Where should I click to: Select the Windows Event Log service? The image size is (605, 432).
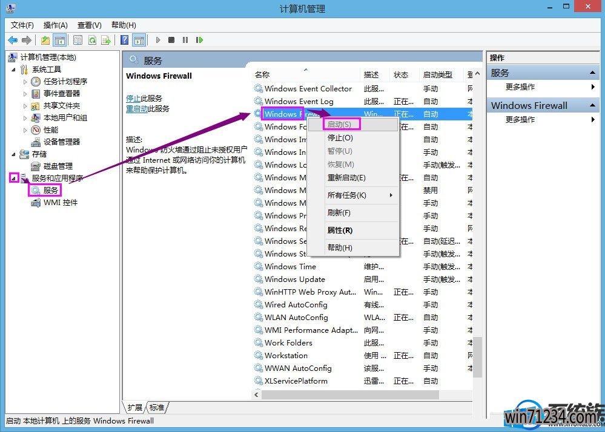363,102
